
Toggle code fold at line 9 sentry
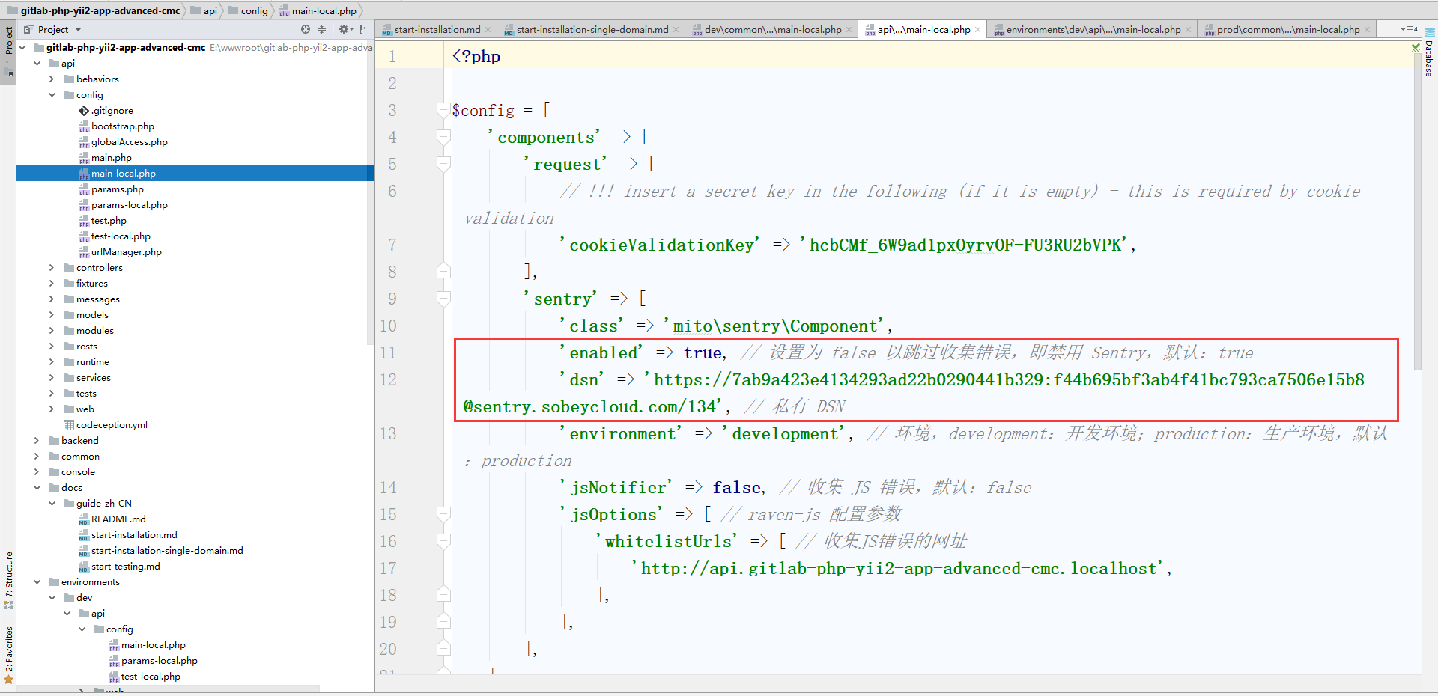443,299
